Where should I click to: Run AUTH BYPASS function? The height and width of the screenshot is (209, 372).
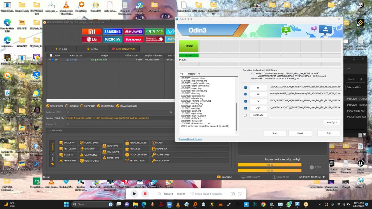click(161, 155)
